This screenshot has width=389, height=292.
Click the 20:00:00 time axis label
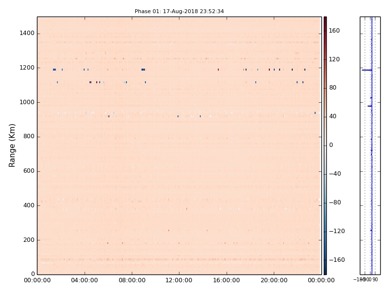click(x=274, y=280)
